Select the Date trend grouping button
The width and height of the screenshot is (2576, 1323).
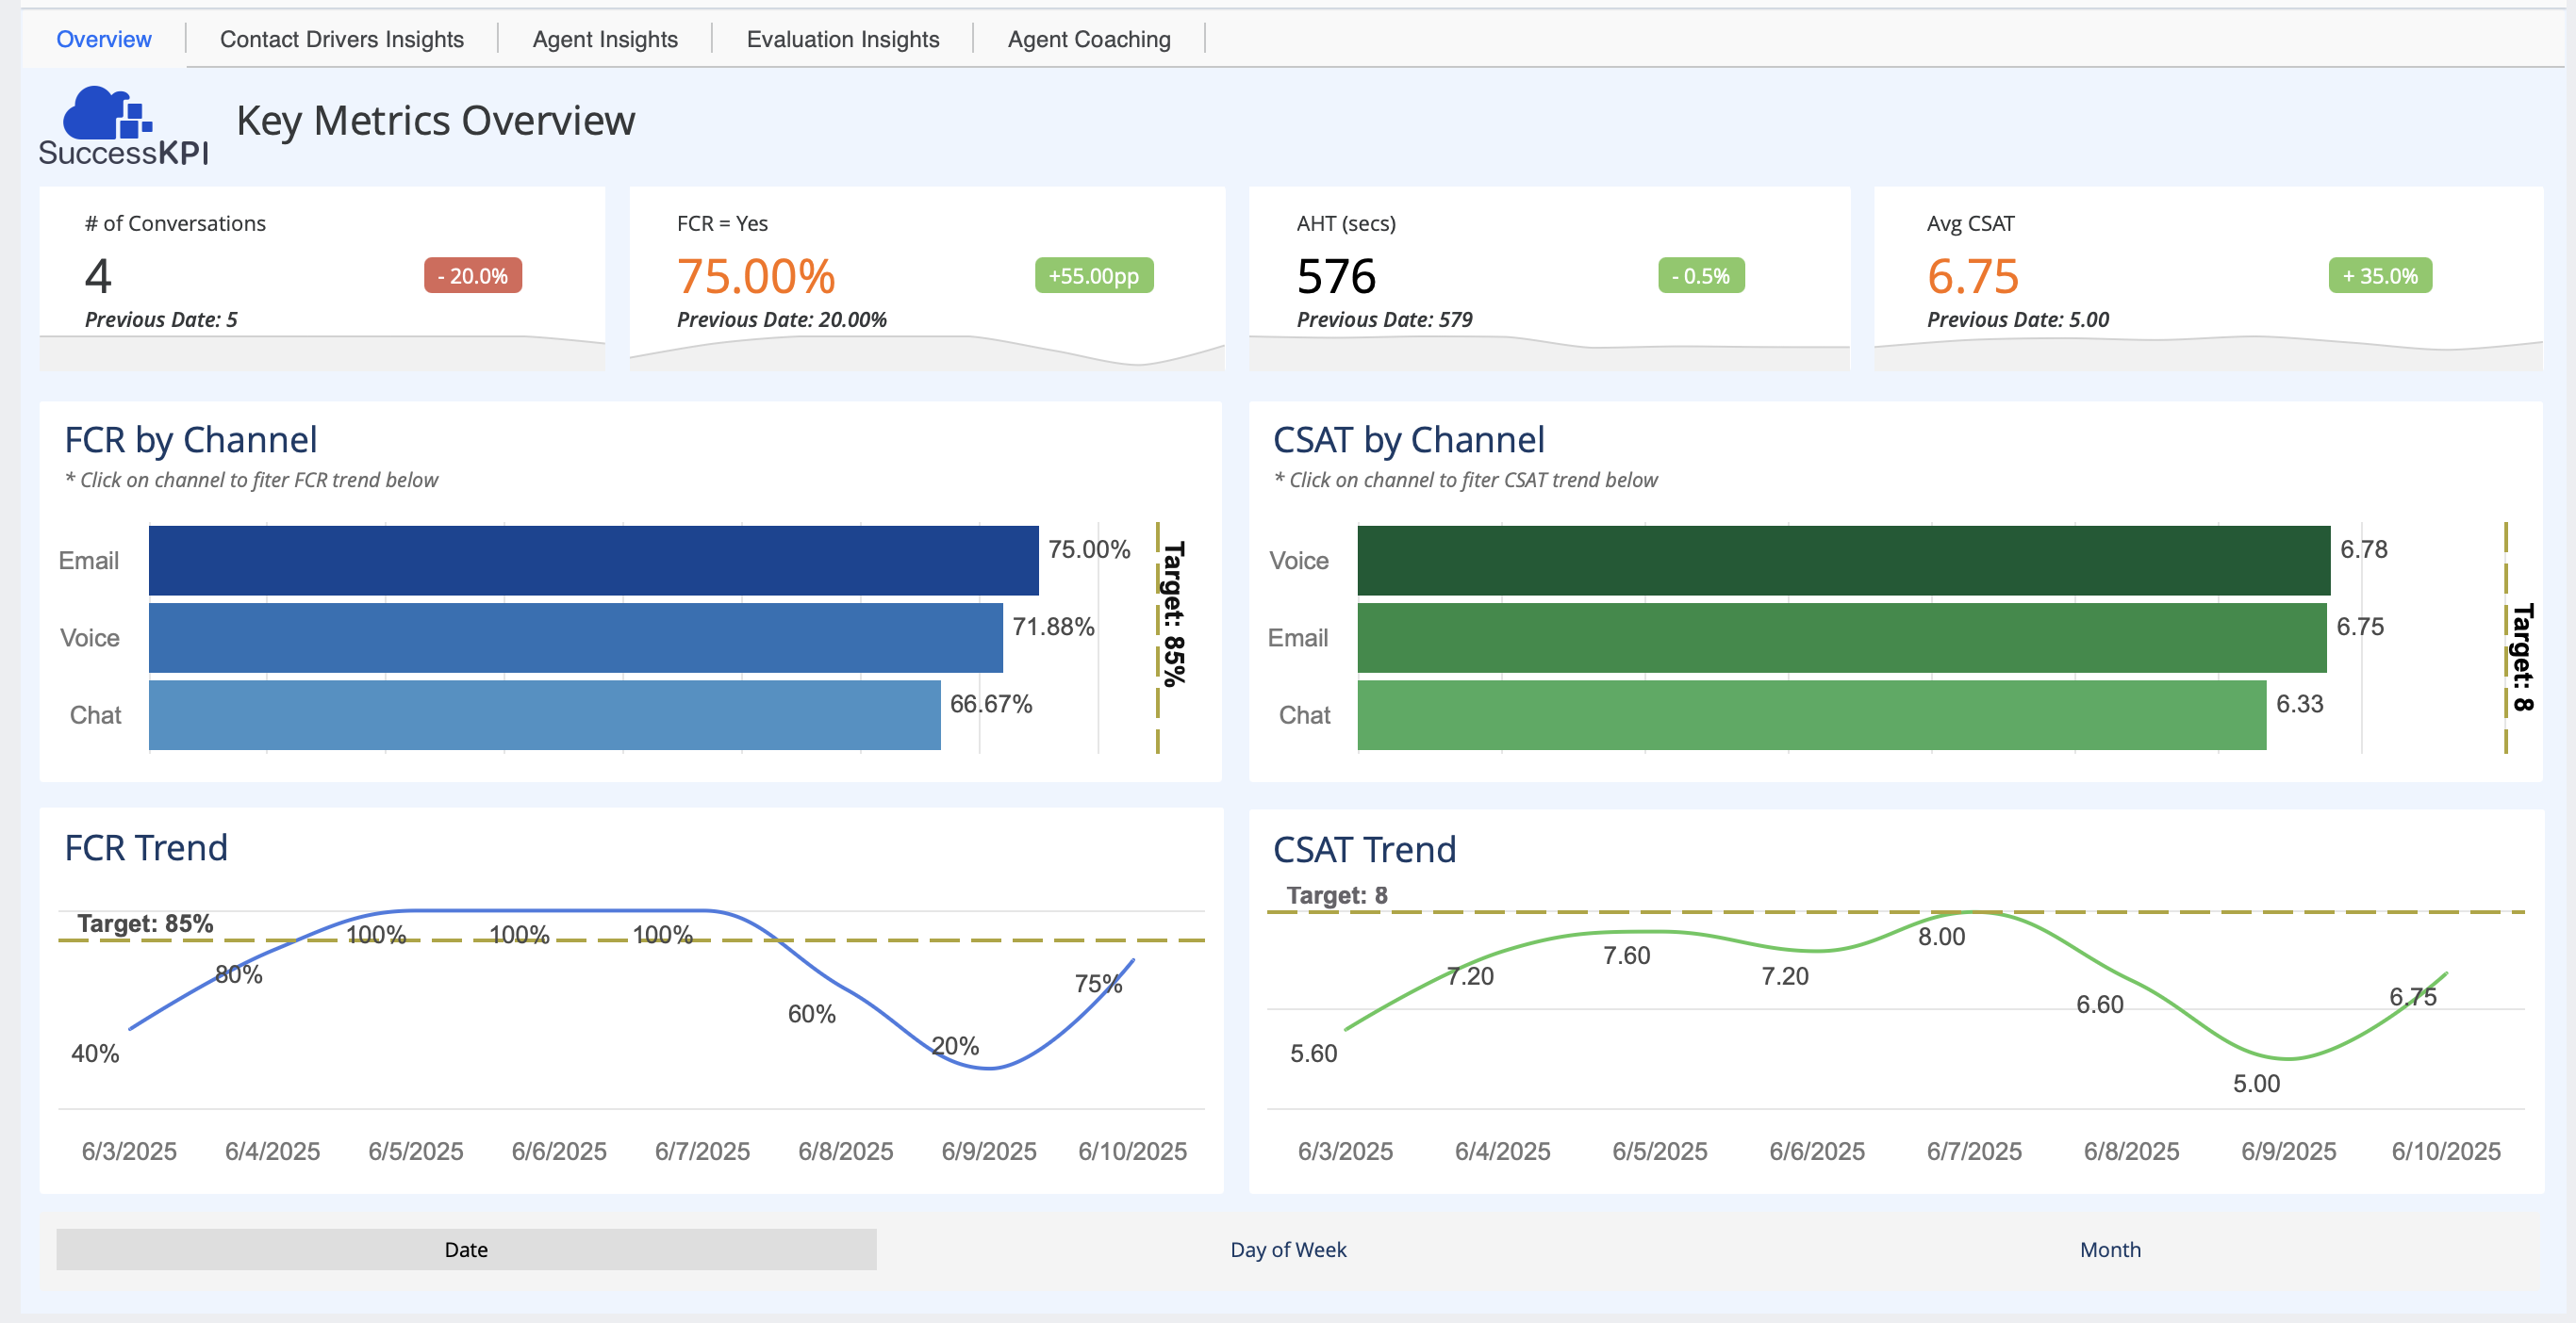click(x=466, y=1249)
